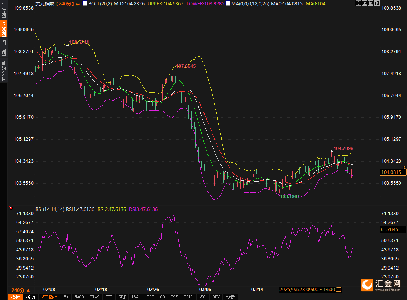The height and width of the screenshot is (300, 407).
Task: Click the RSI2:47.6136 value
Action: 112,209
